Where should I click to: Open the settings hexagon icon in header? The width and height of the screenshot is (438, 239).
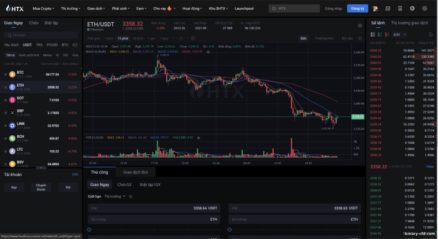coord(425,8)
